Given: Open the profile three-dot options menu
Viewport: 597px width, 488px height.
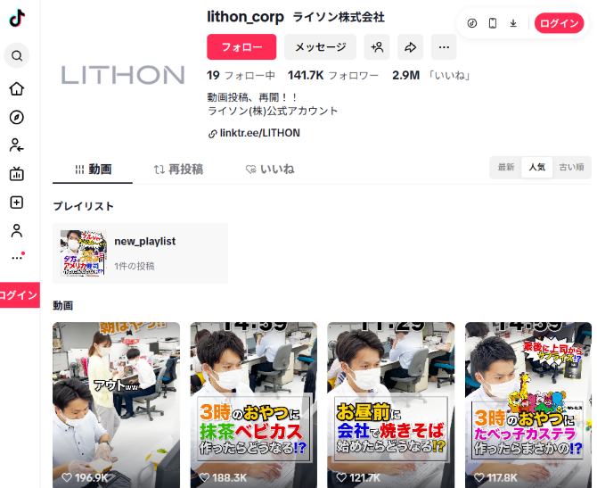Looking at the screenshot, I should (x=444, y=47).
